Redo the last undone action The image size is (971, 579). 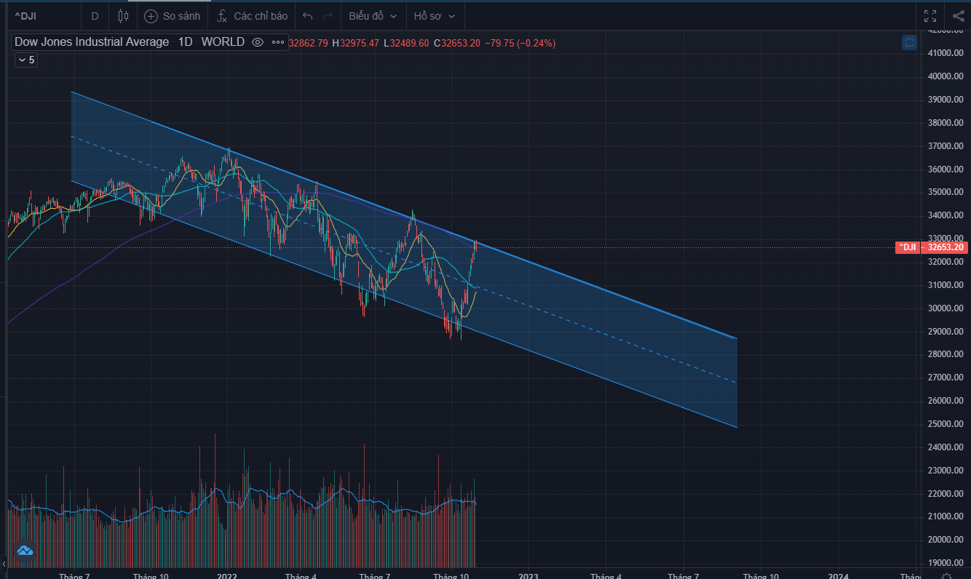point(328,15)
